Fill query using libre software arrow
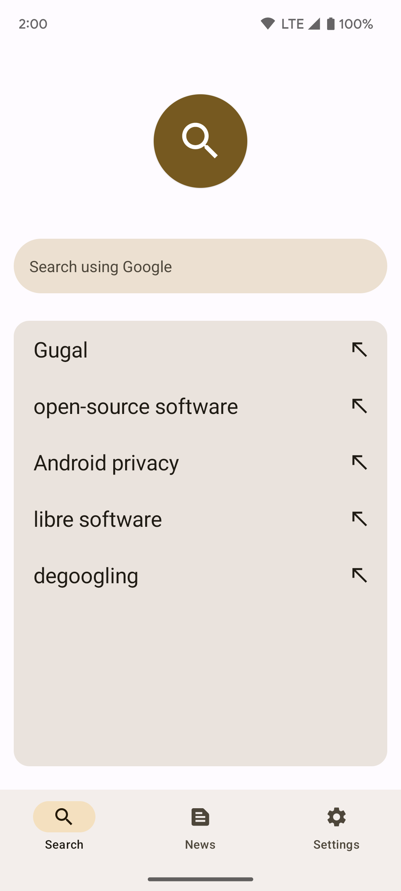This screenshot has width=401, height=891. [359, 519]
